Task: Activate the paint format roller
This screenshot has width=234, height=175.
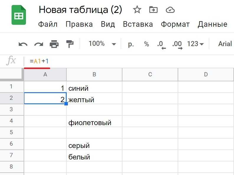Action: click(70, 44)
